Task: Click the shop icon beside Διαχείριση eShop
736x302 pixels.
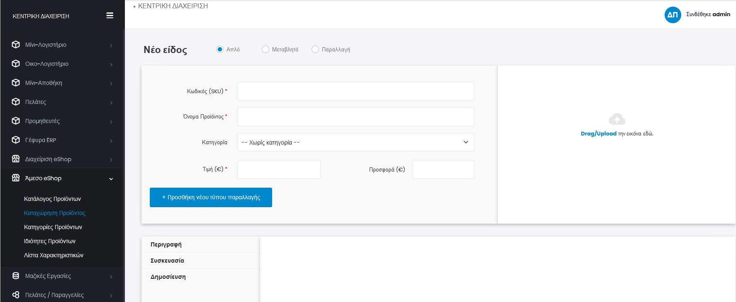Action: [16, 159]
